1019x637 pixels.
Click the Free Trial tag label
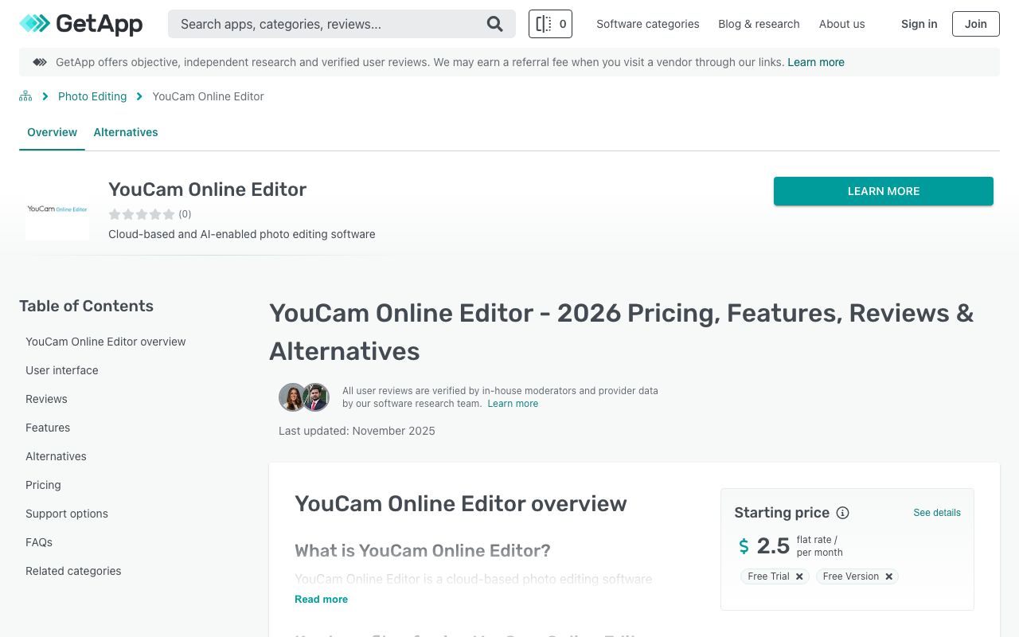(x=768, y=576)
